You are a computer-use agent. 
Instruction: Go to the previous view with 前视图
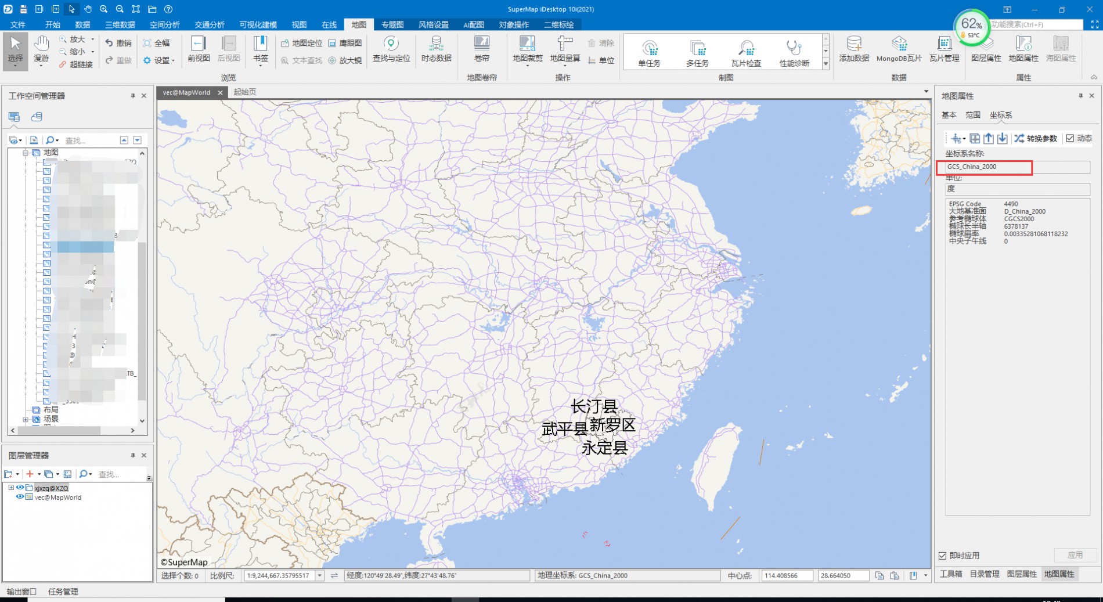[199, 49]
